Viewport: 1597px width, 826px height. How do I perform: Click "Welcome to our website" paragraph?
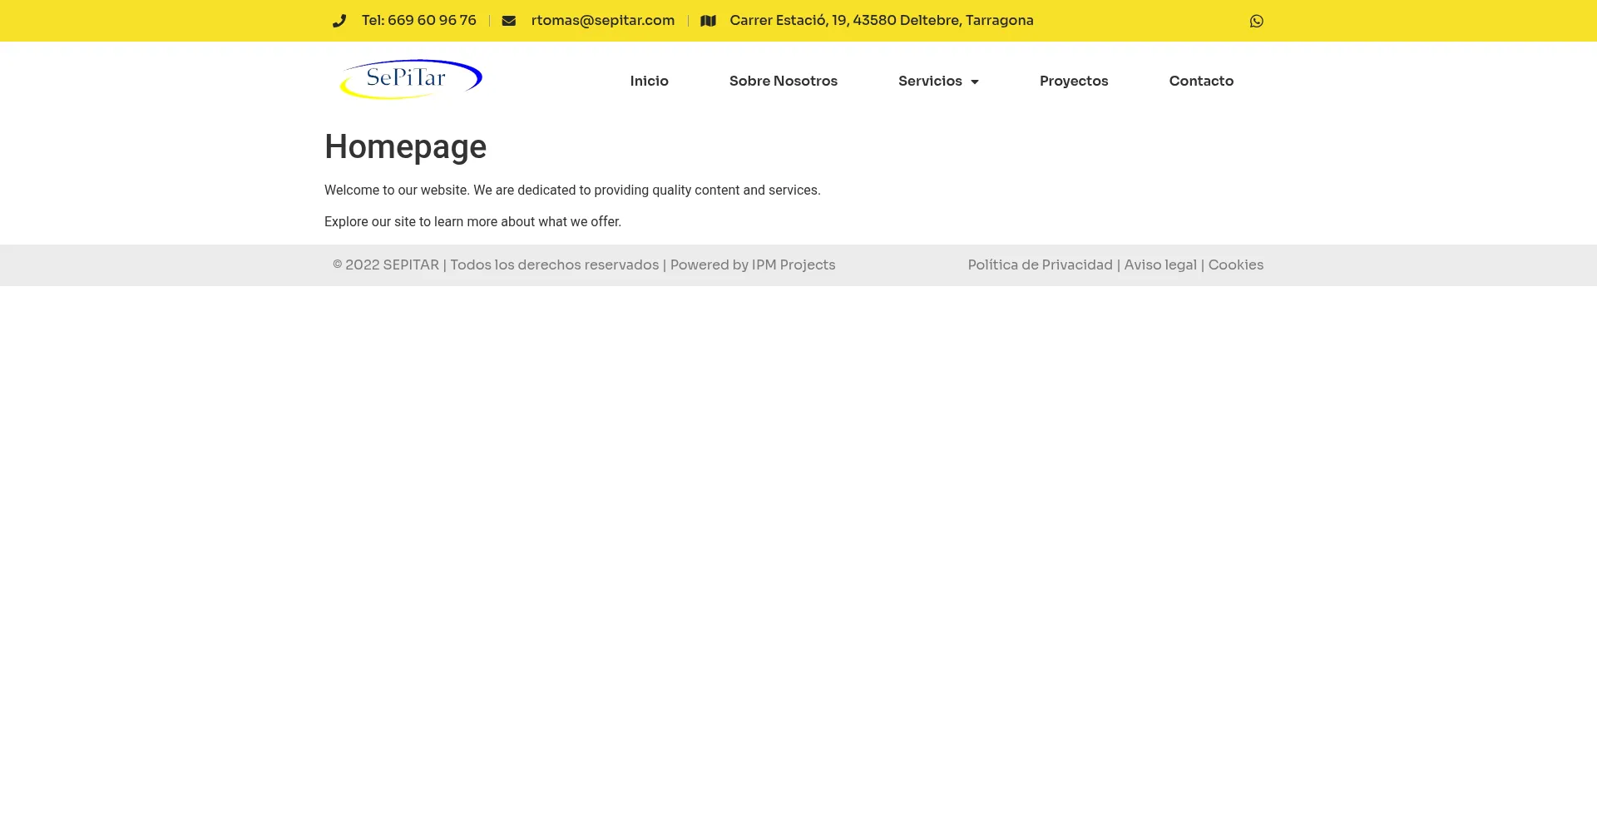(x=572, y=190)
